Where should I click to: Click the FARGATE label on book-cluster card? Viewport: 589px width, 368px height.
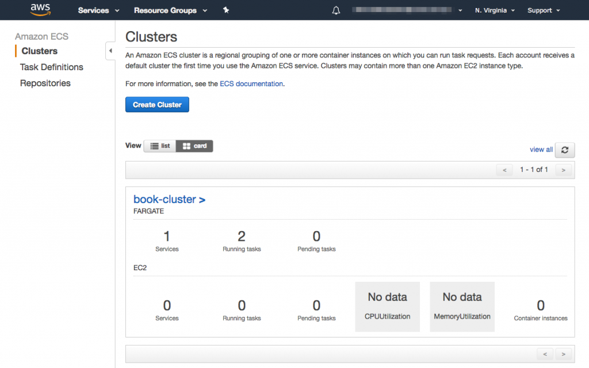149,212
